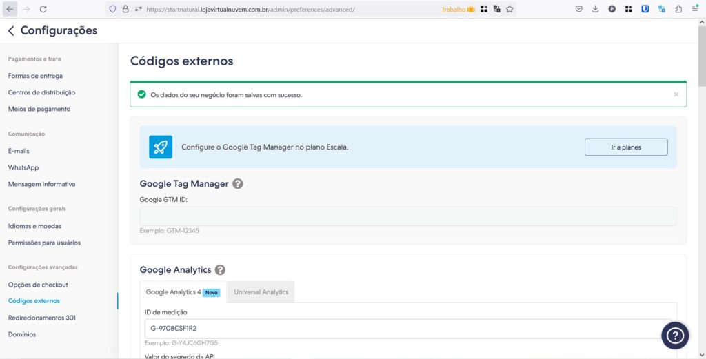Image resolution: width=706 pixels, height=359 pixels.
Task: Open Opções de checkout in the sidebar
Action: (x=39, y=285)
